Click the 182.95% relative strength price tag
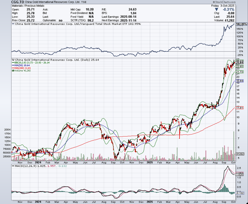This screenshot has width=248, height=204. click(241, 24)
